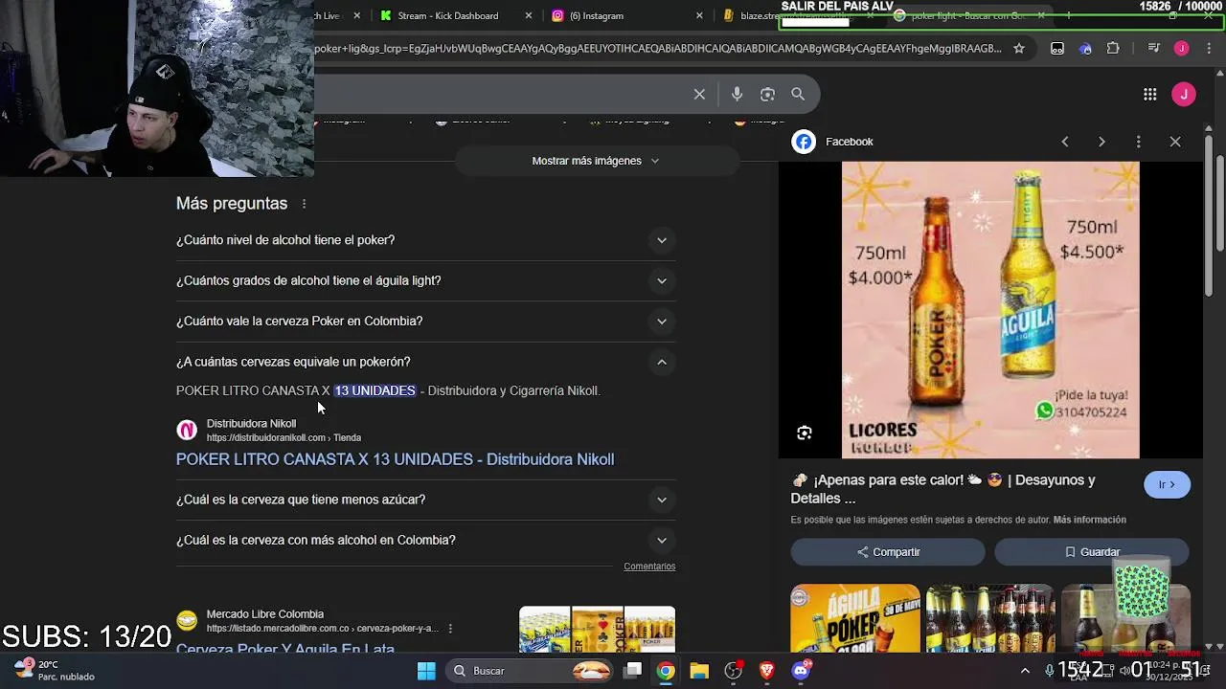Open the Google account avatar on the page
The width and height of the screenshot is (1226, 689).
tap(1184, 94)
